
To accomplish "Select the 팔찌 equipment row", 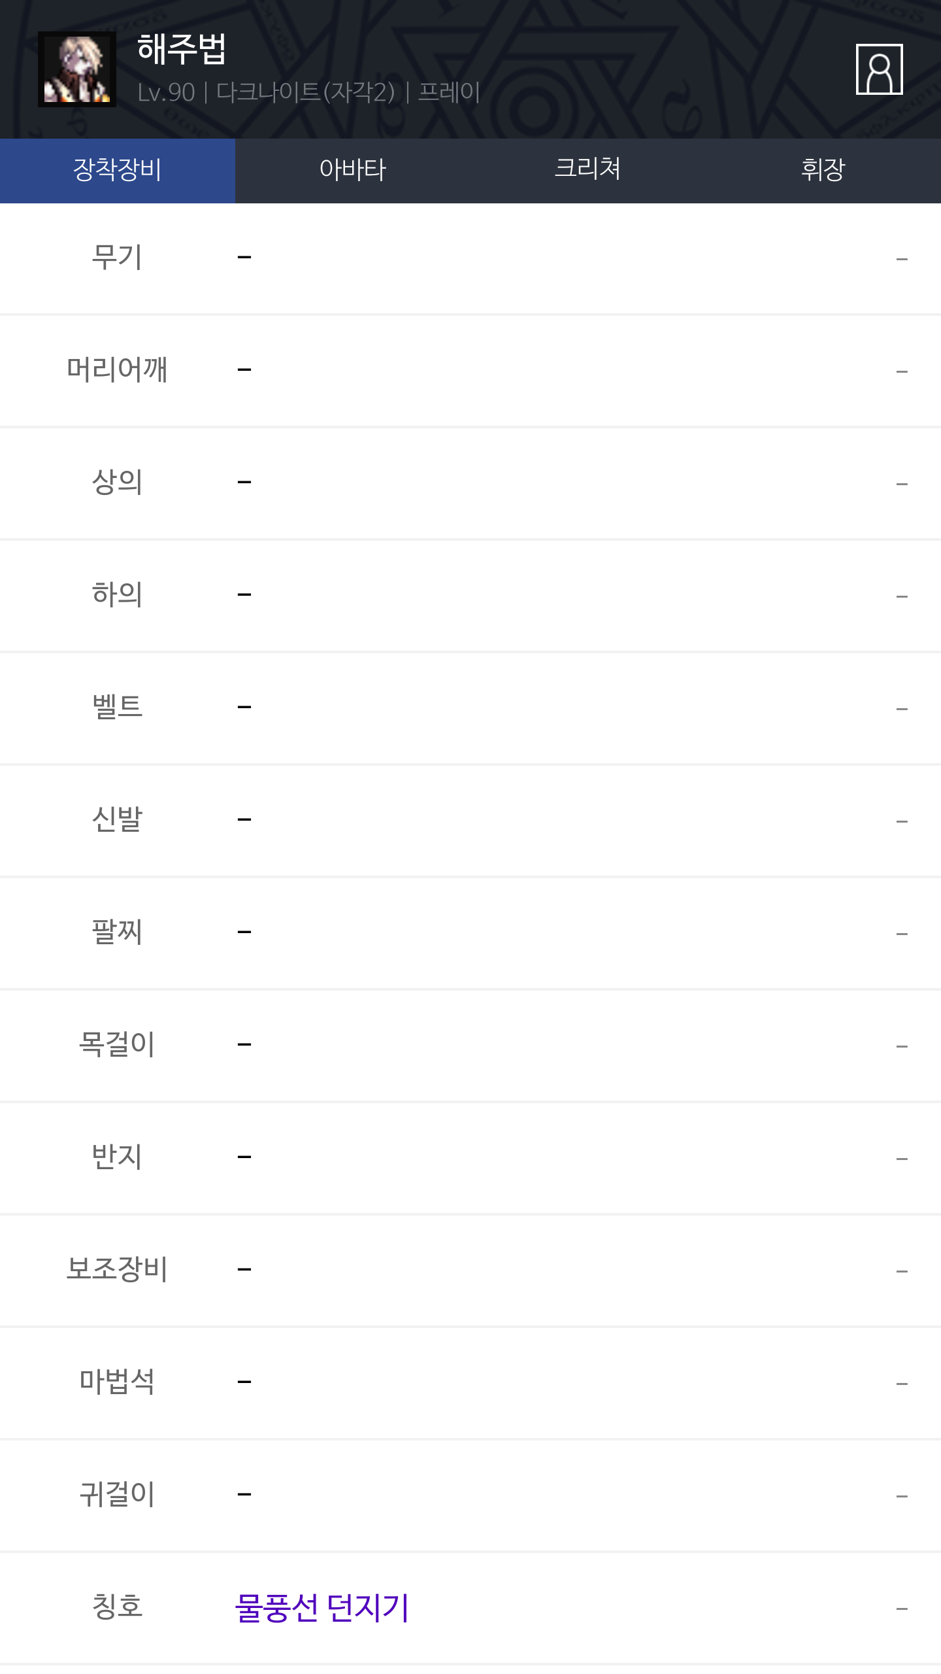I will [470, 933].
